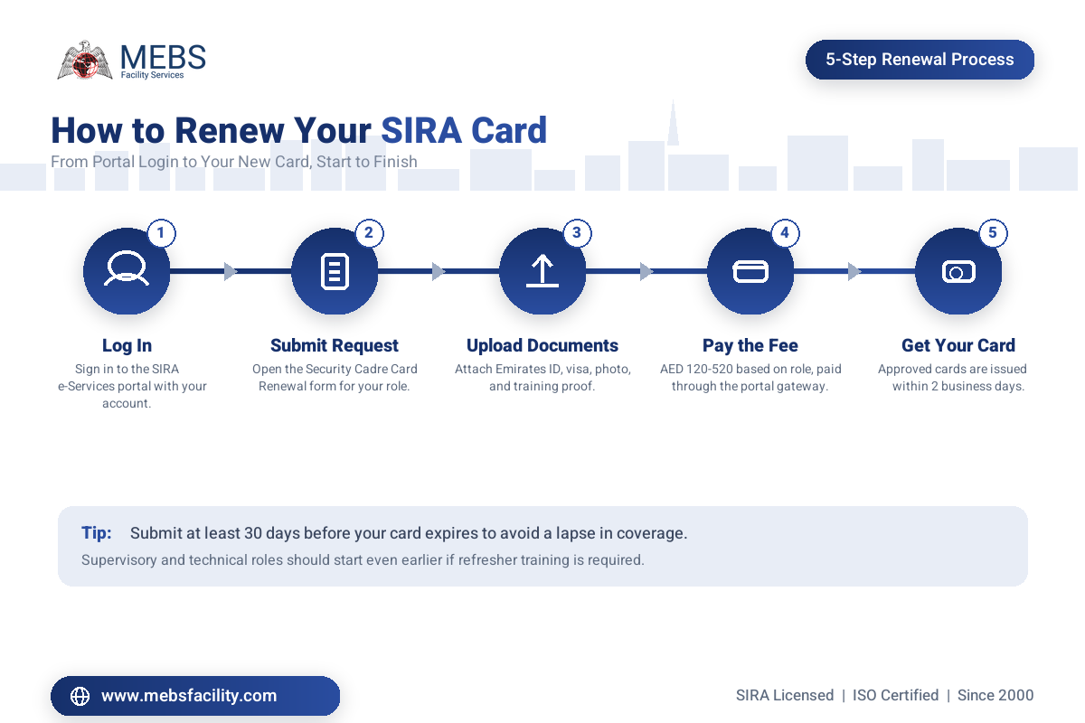Click the 'Supervisory and technical roles' note
Image resolution: width=1085 pixels, height=723 pixels.
363,559
